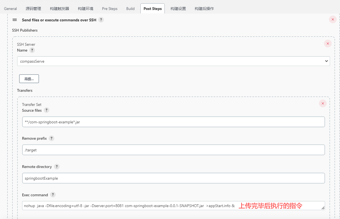Open the compassServe server dropdown
The image size is (340, 219).
tap(173, 61)
